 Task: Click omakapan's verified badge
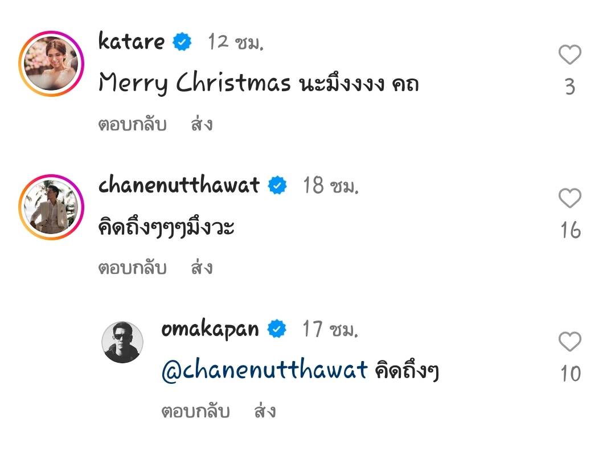[277, 329]
